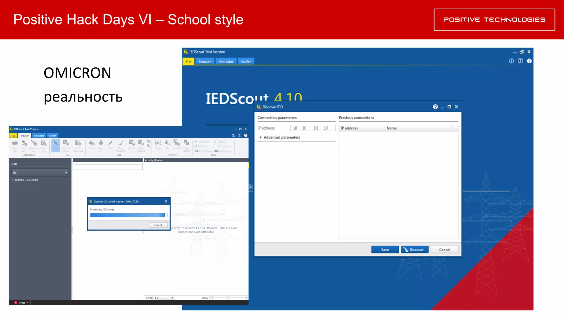Screen dimensions: 564x317
Task: Click the IP address column header in Previous connections
Action: pyautogui.click(x=361, y=128)
